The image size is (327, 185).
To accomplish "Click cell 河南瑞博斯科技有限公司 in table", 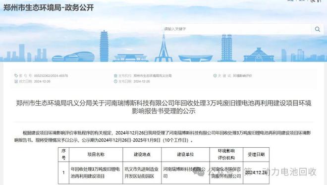I will 185,173.
